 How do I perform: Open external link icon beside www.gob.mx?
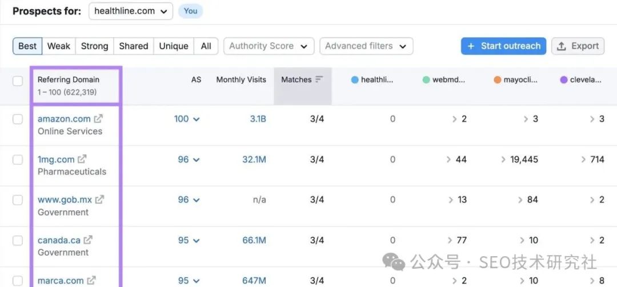pyautogui.click(x=99, y=199)
